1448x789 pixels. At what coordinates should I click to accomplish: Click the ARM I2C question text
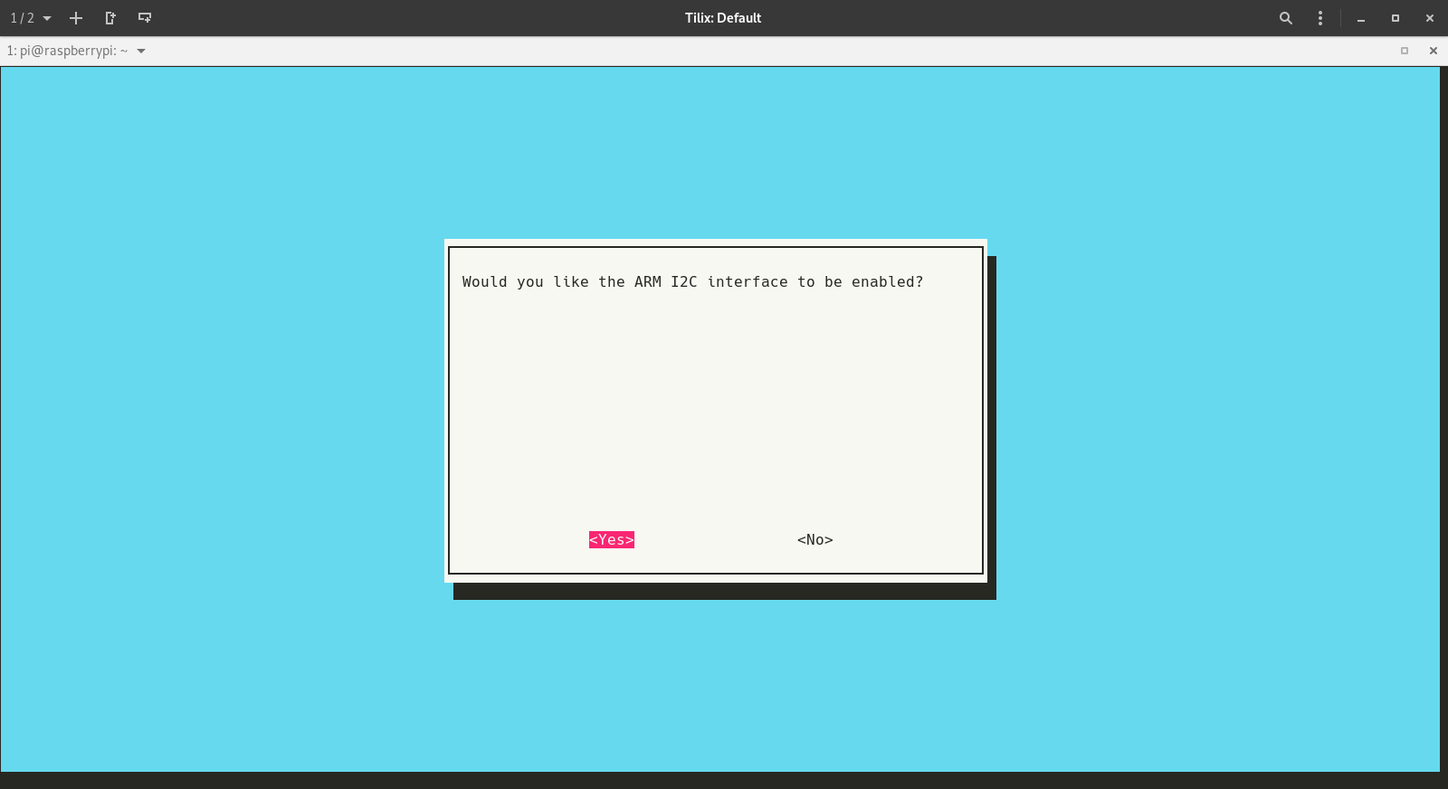[692, 282]
